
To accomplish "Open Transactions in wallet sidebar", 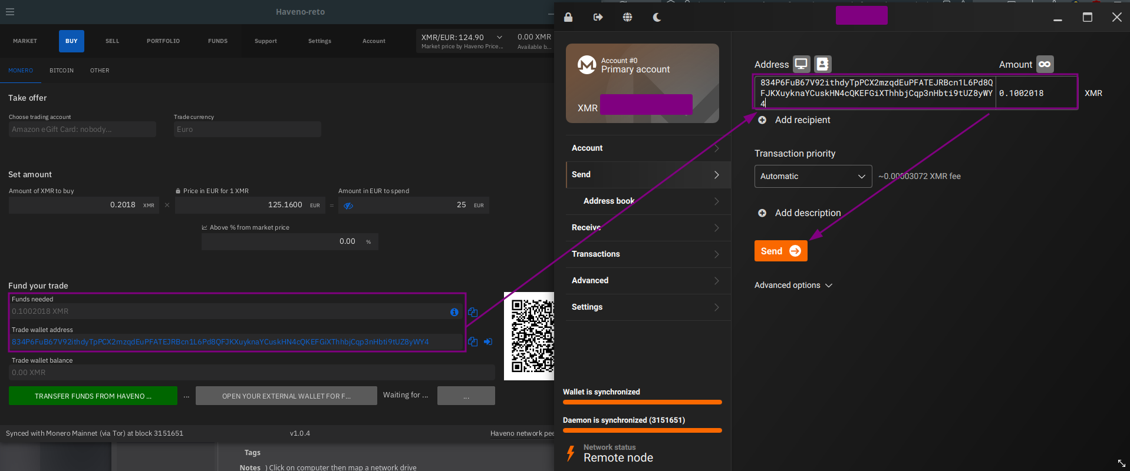I will [x=648, y=254].
